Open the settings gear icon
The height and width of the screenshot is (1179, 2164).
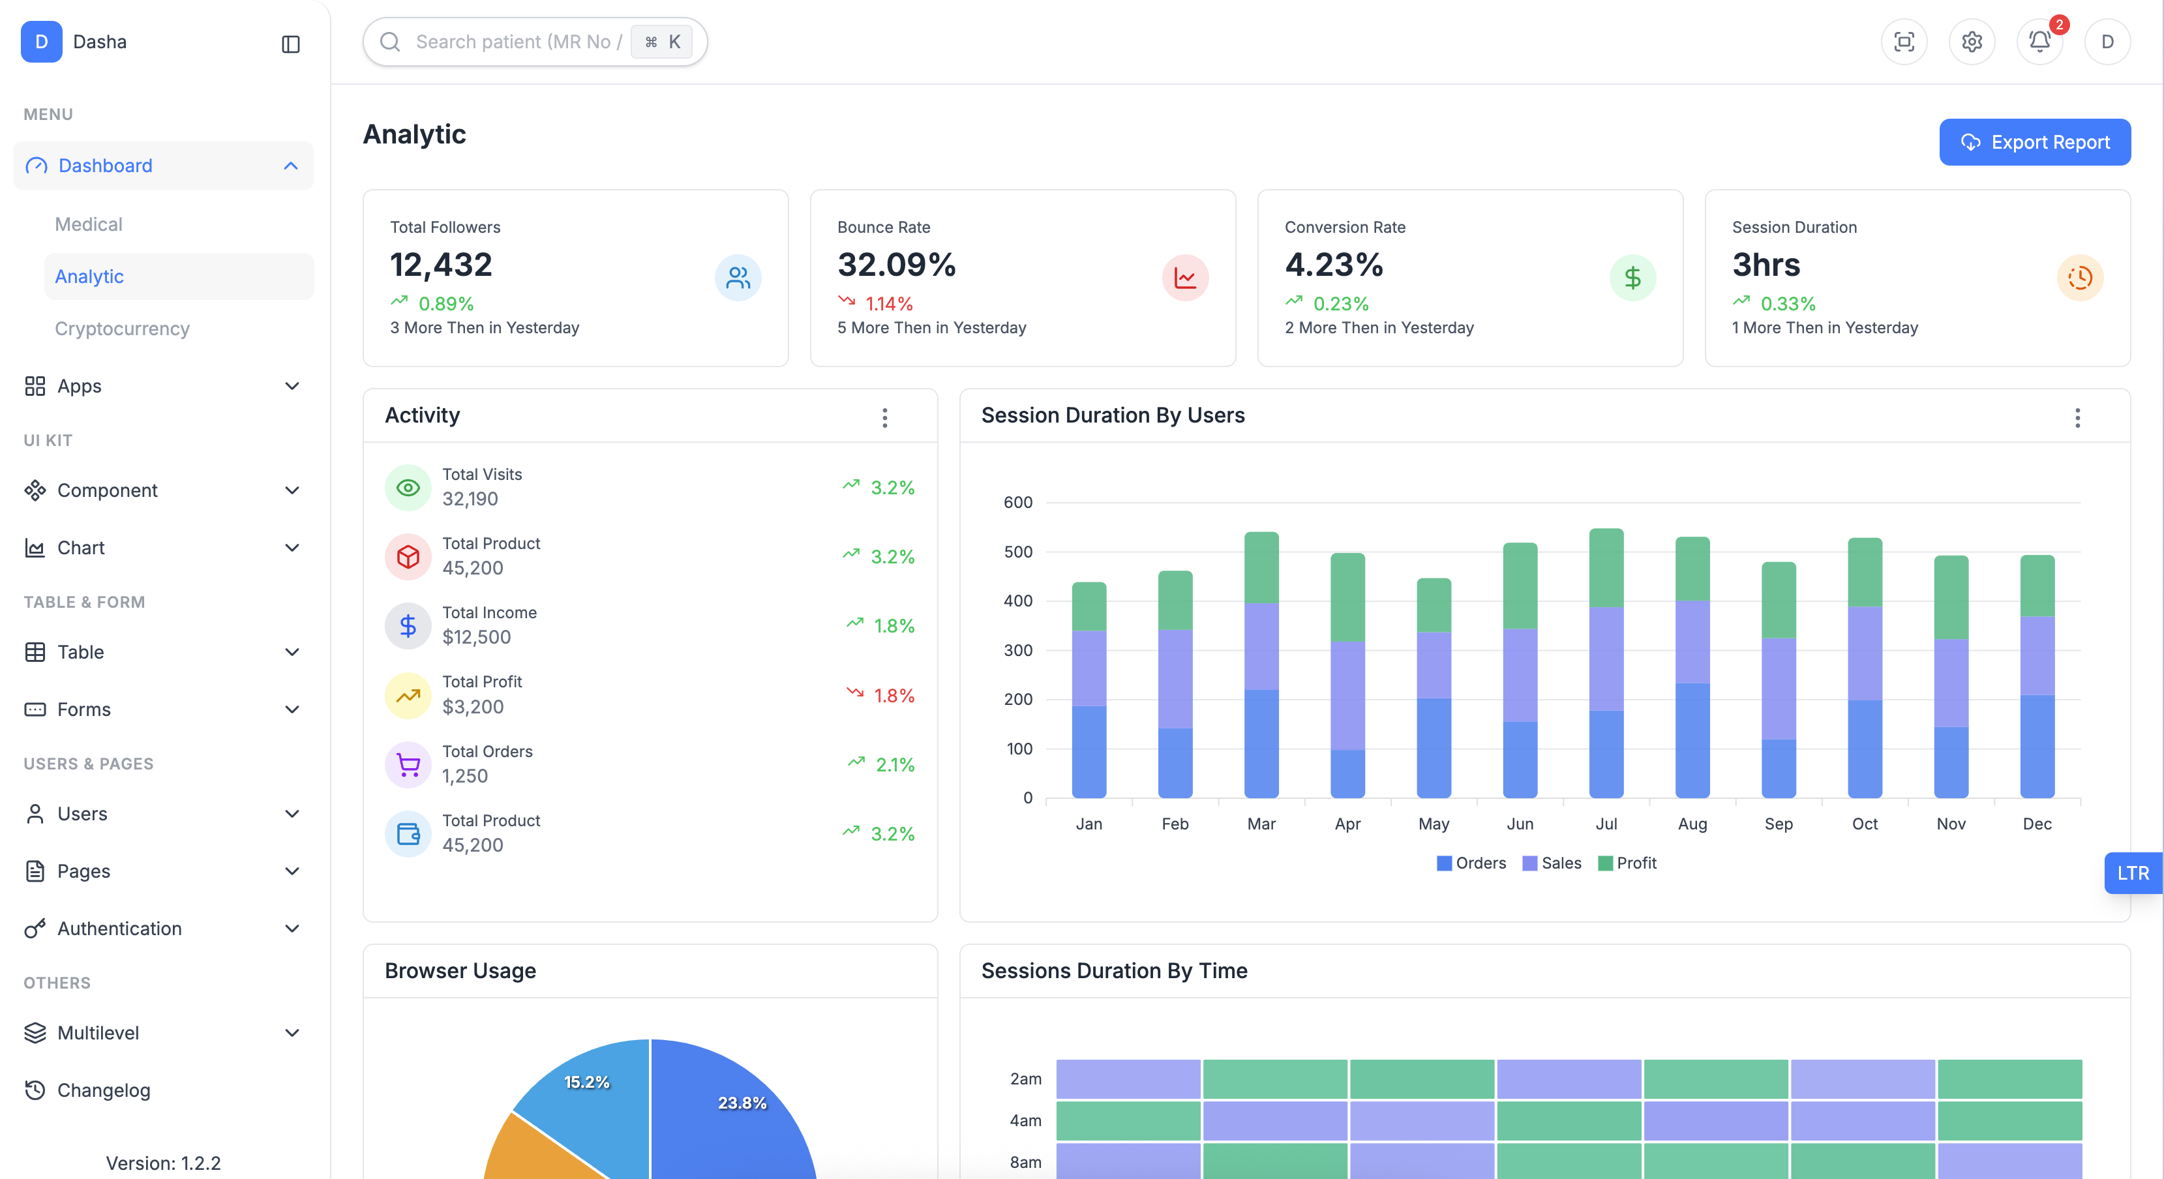click(x=1972, y=42)
